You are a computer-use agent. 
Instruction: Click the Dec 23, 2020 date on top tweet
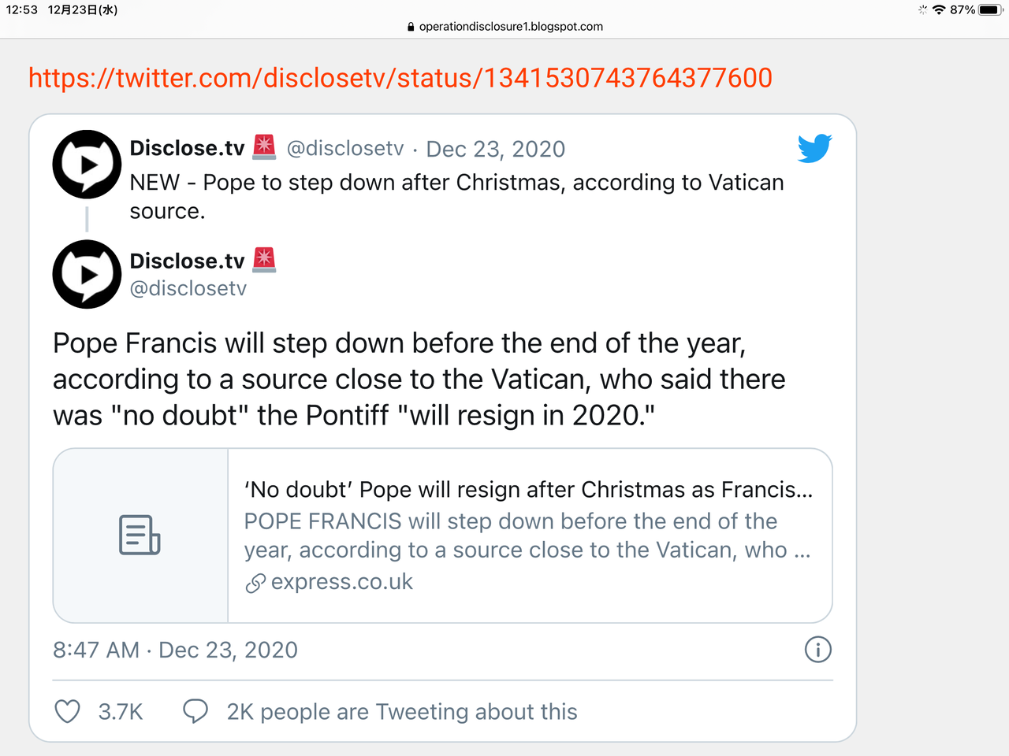(495, 149)
